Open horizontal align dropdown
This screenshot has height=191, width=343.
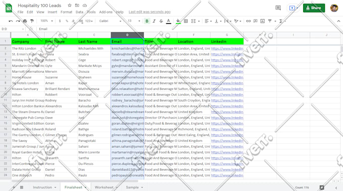[208, 21]
